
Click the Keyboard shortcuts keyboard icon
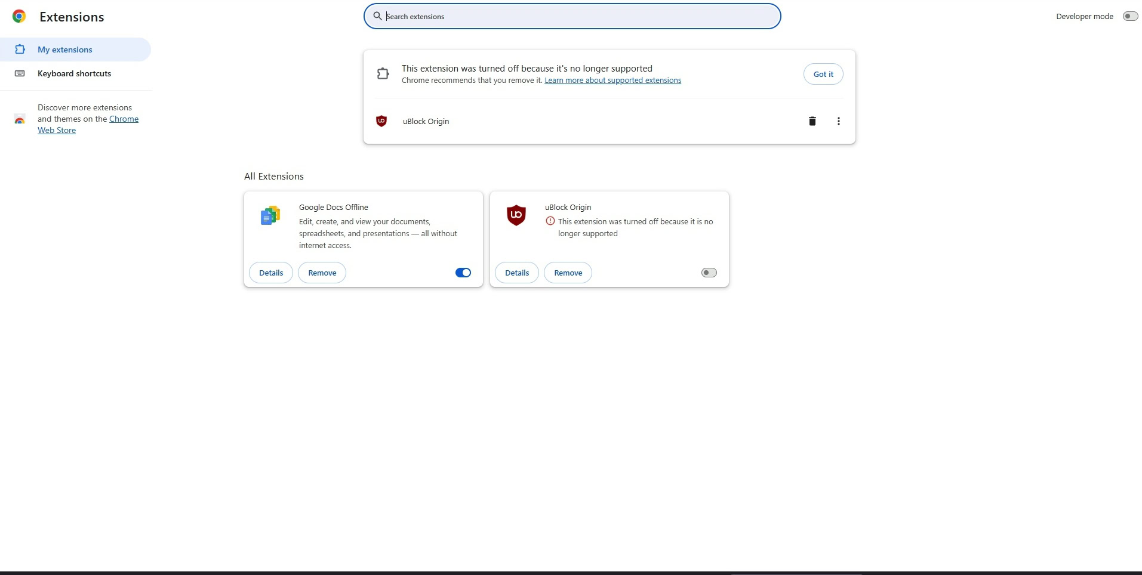point(20,73)
